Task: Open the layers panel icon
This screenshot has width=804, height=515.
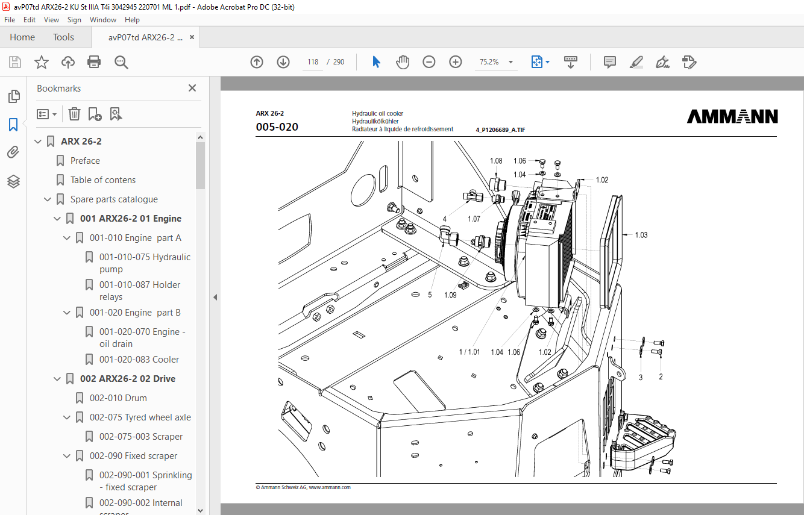Action: tap(13, 181)
